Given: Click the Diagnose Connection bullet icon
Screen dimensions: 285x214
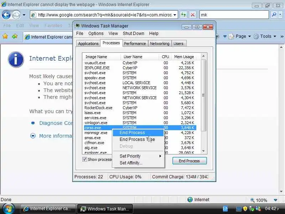Looking at the screenshot, I should 33,123.
